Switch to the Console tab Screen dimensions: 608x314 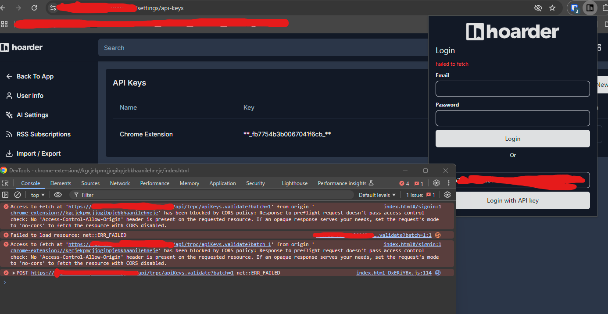[x=31, y=183]
